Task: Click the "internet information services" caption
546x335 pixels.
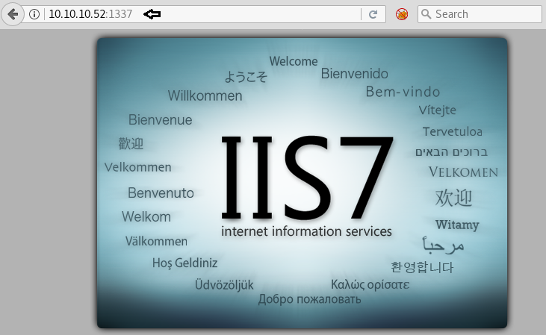Action: click(x=306, y=231)
